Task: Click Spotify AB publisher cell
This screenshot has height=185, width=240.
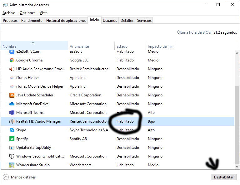Action: (78, 139)
